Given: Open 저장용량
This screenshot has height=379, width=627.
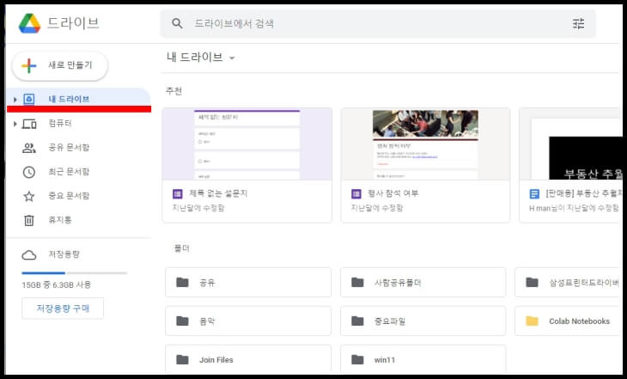Looking at the screenshot, I should tap(64, 254).
